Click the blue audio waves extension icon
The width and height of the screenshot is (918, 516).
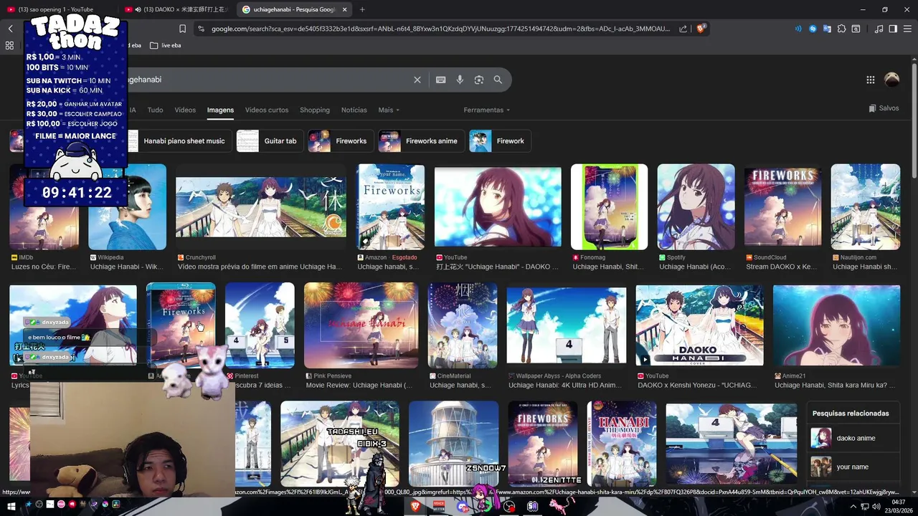click(798, 29)
